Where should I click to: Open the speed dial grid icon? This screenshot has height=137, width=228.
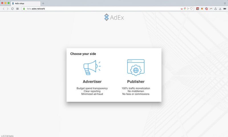pyautogui.click(x=17, y=9)
